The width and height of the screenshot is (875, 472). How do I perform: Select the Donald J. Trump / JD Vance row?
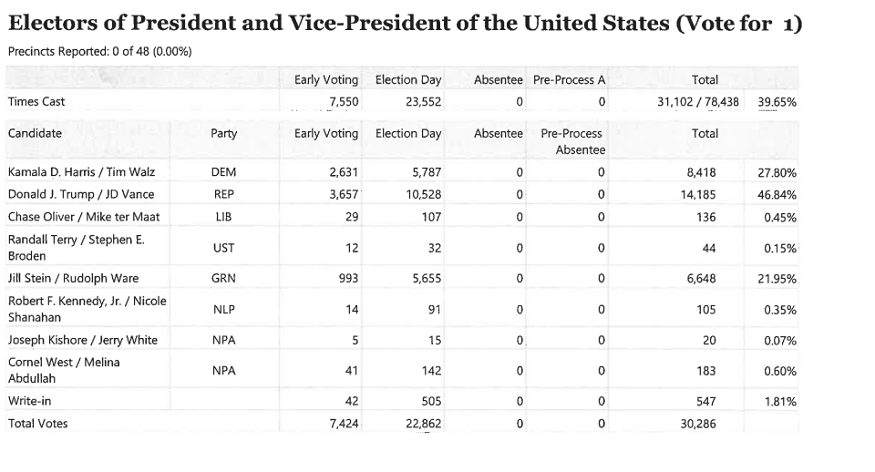pos(402,194)
